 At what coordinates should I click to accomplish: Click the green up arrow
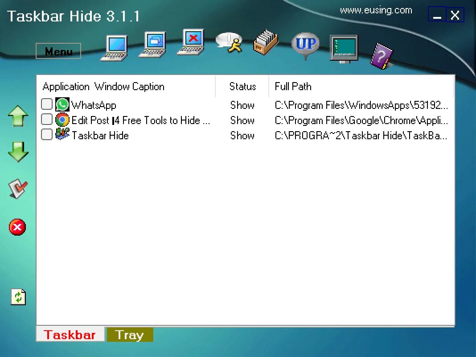point(18,116)
